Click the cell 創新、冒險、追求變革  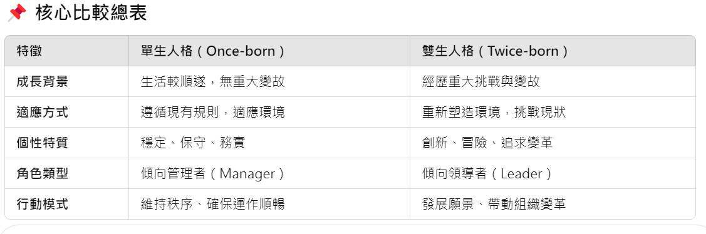pos(487,143)
